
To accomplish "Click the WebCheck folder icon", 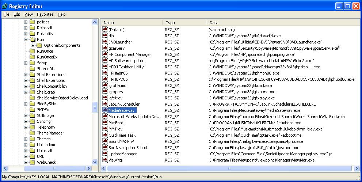I will tap(32, 162).
